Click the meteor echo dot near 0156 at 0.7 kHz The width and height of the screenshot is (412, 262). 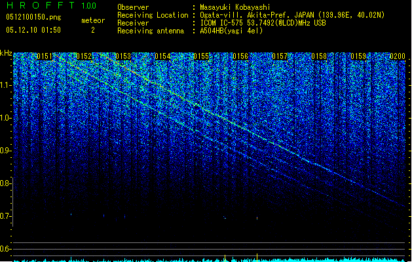[257, 218]
